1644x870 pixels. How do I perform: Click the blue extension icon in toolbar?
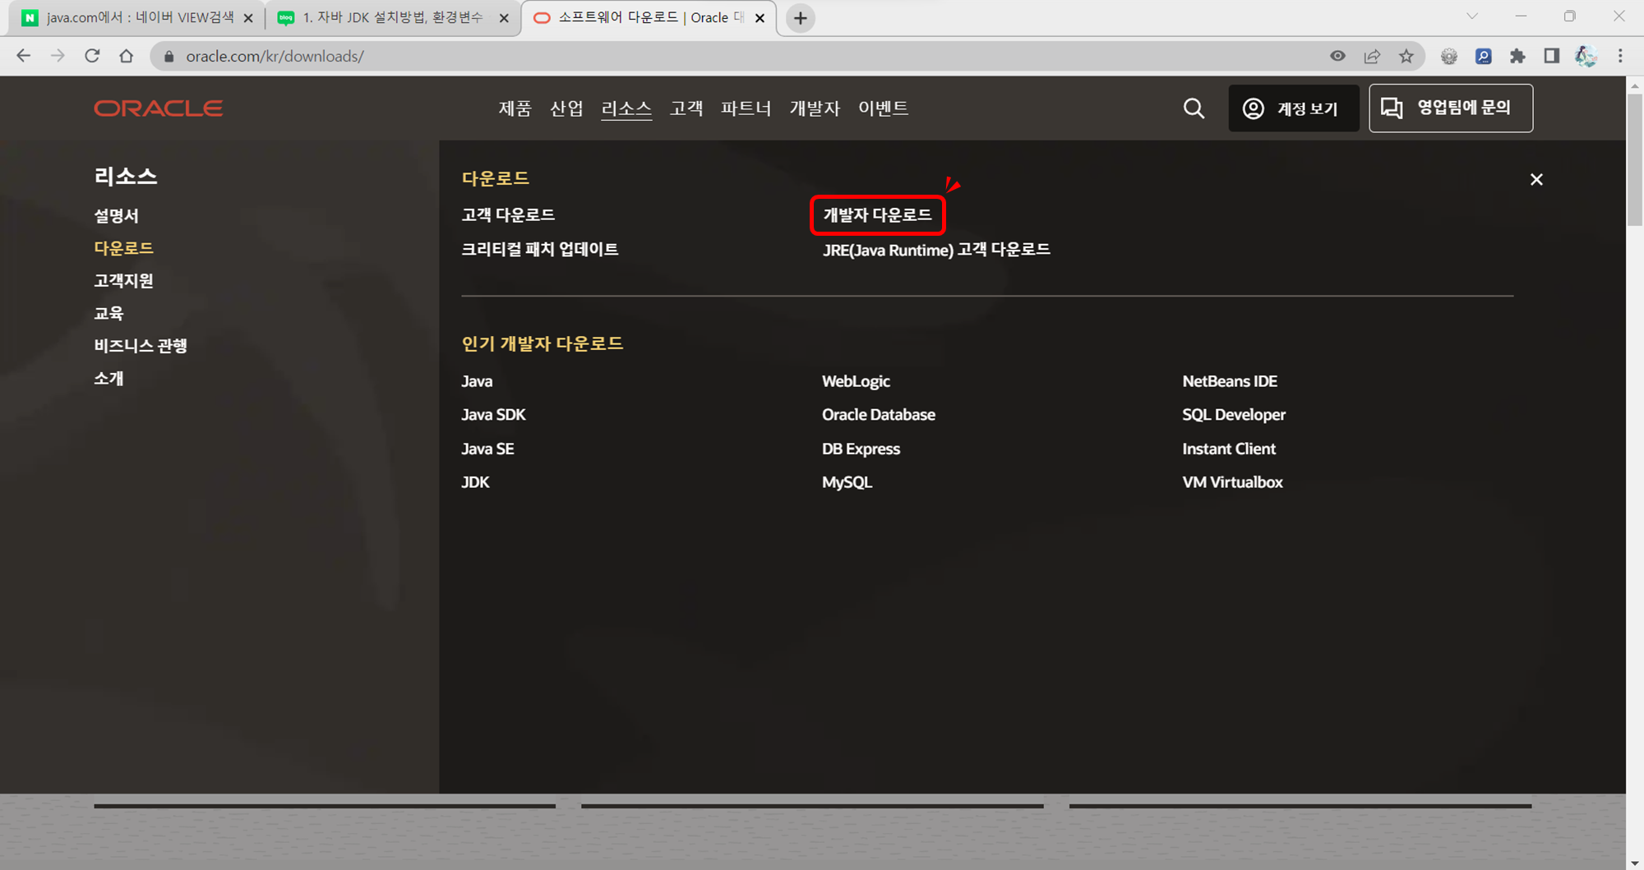coord(1483,56)
